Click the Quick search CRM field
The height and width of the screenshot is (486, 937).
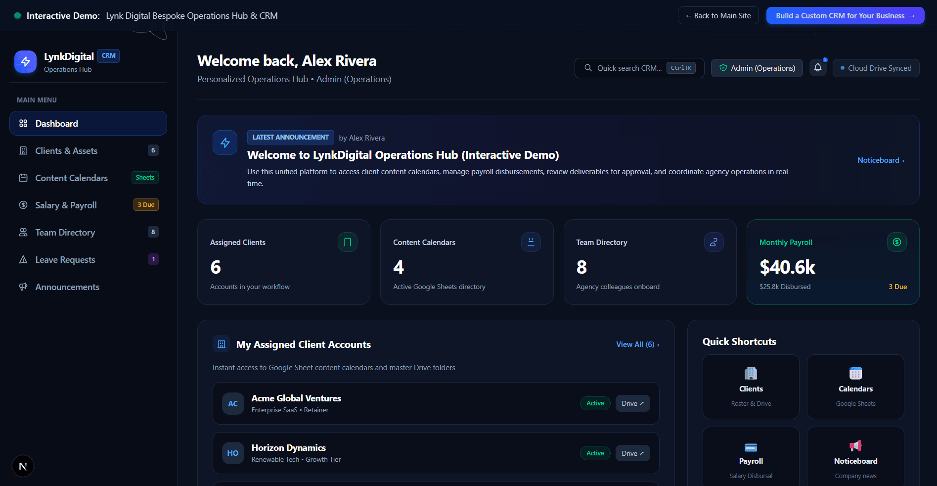click(639, 68)
